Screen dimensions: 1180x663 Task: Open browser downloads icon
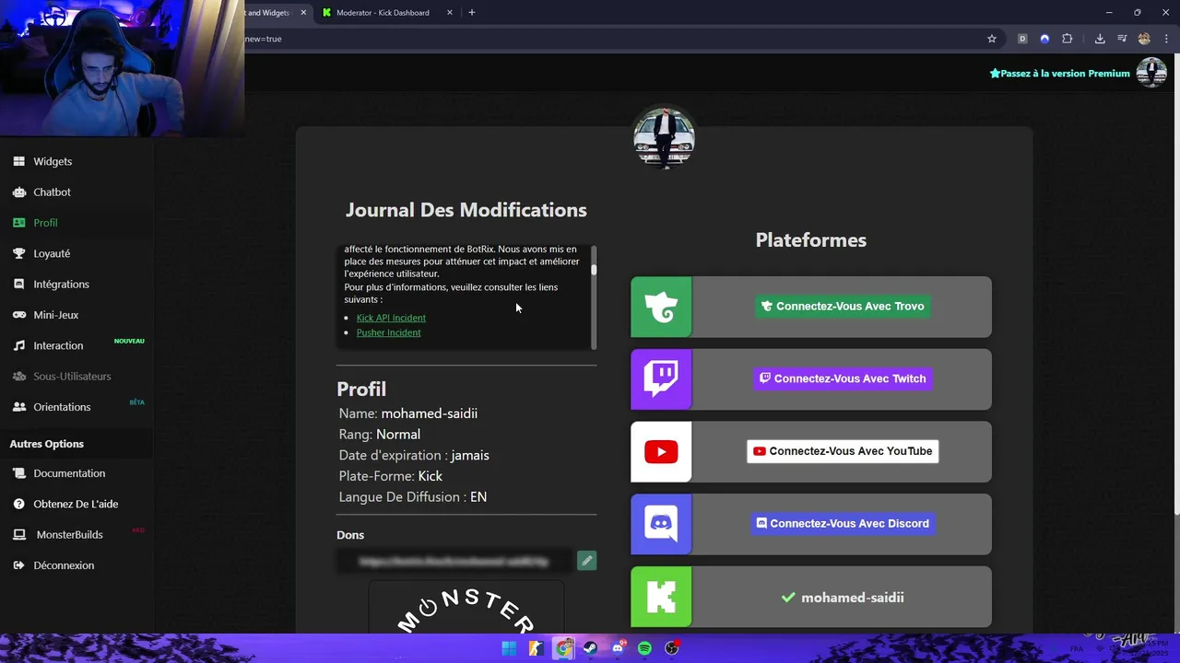pos(1100,39)
